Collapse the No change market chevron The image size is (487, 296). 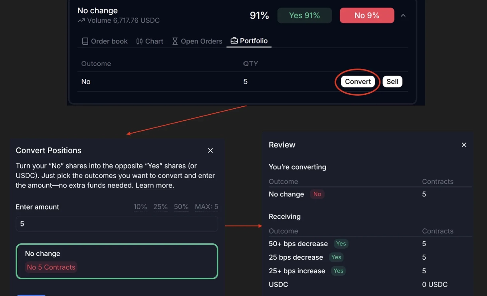(x=403, y=16)
